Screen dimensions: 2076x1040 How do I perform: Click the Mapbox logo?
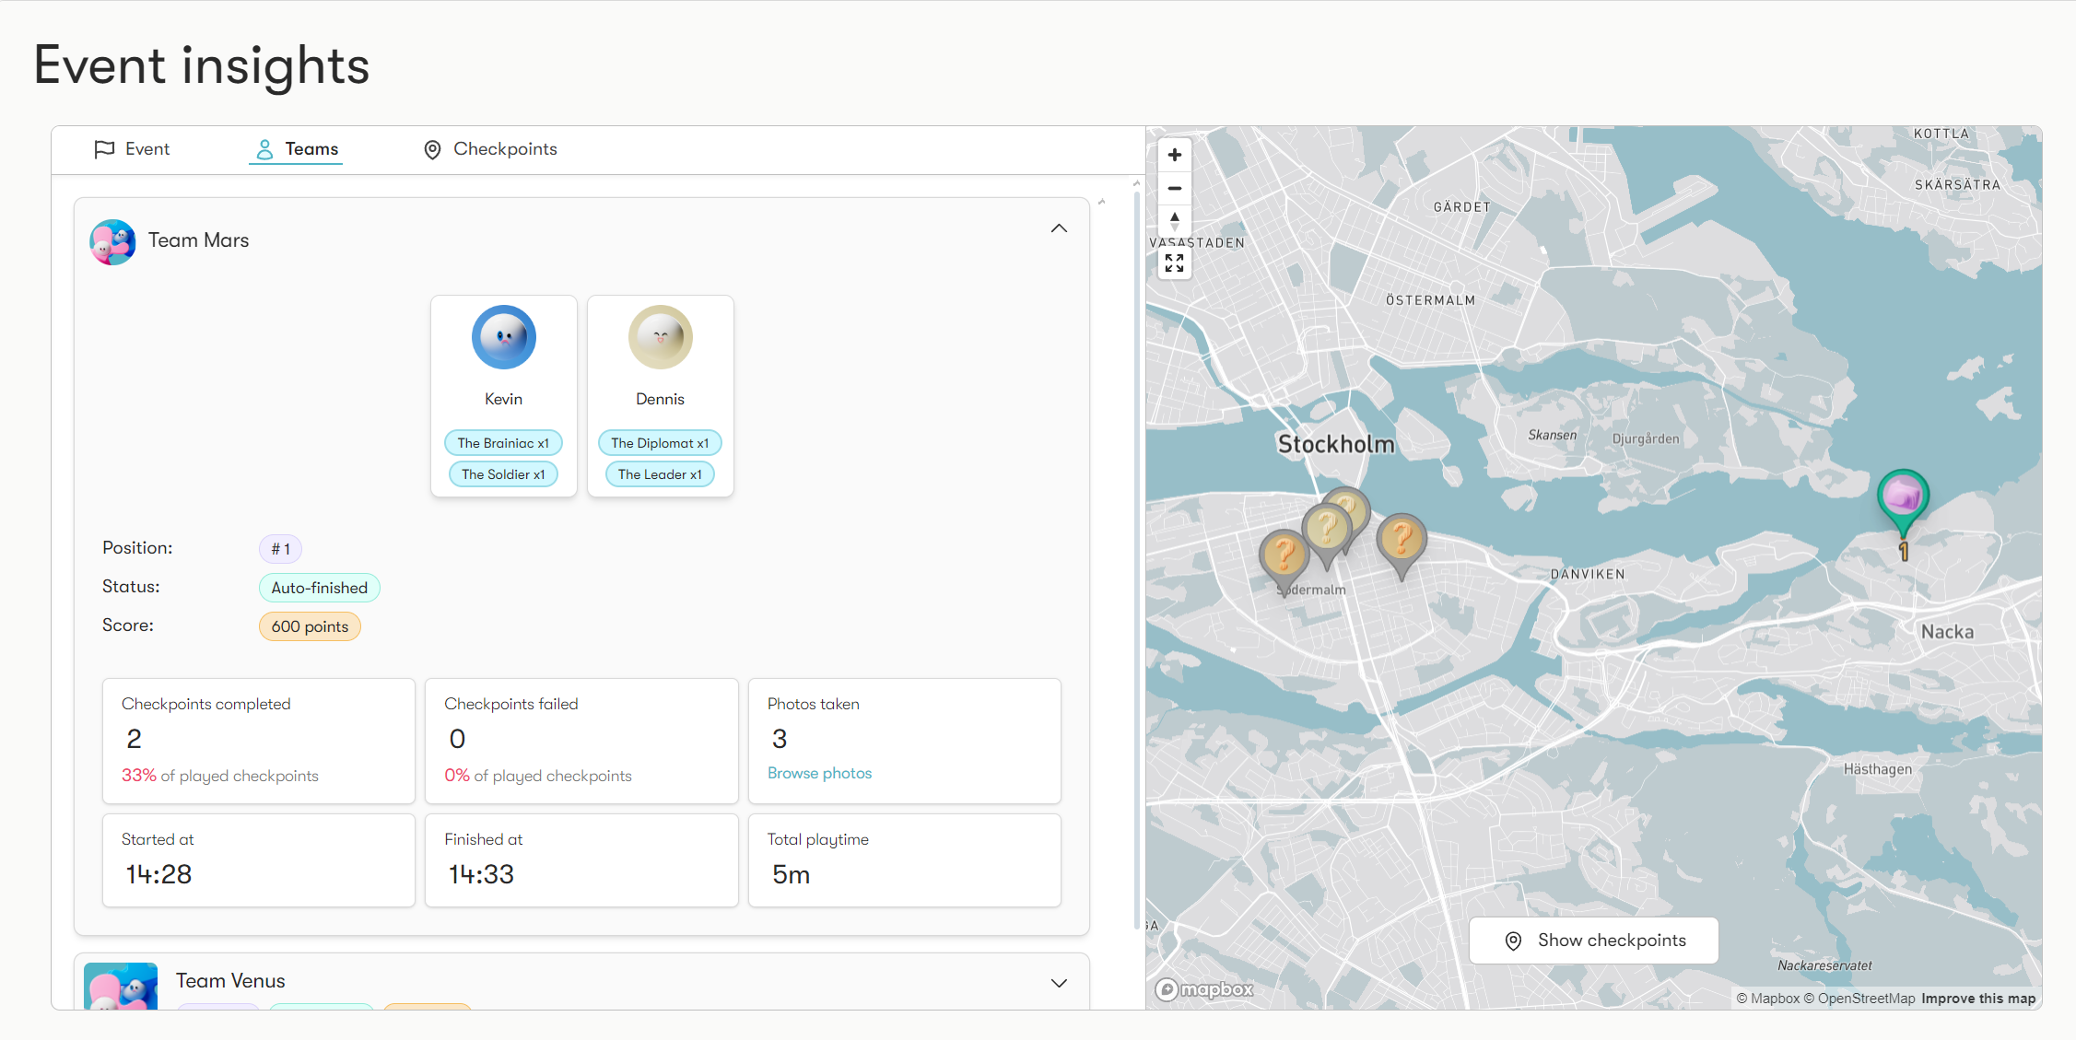[x=1204, y=989]
